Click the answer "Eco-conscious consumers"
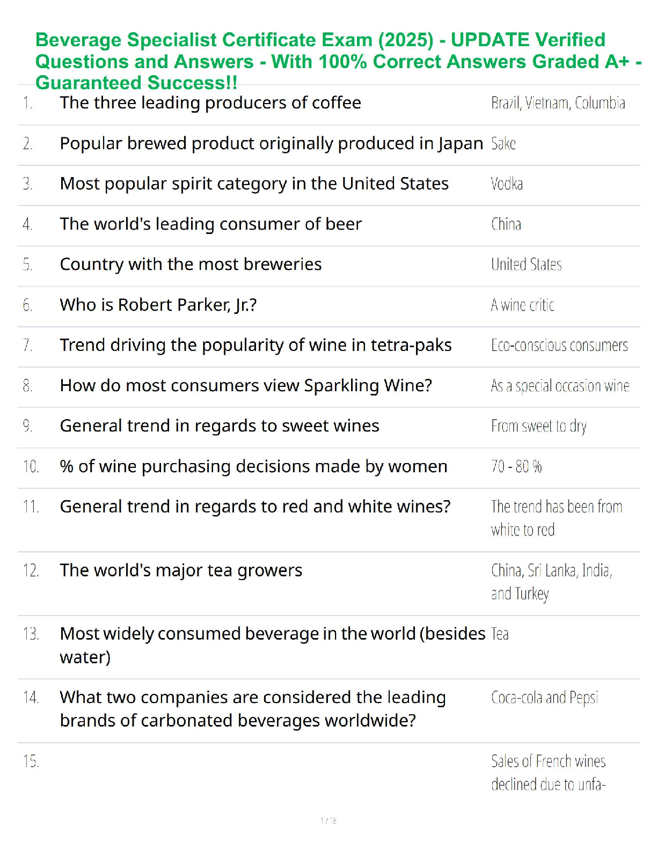 (559, 346)
